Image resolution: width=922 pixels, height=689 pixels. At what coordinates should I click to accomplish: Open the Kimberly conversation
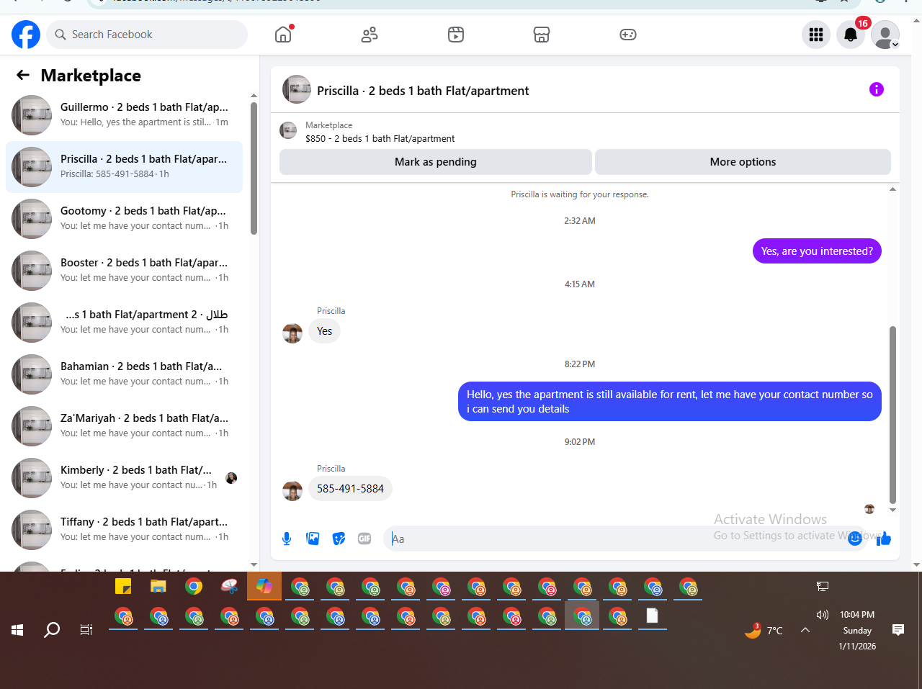coord(124,478)
